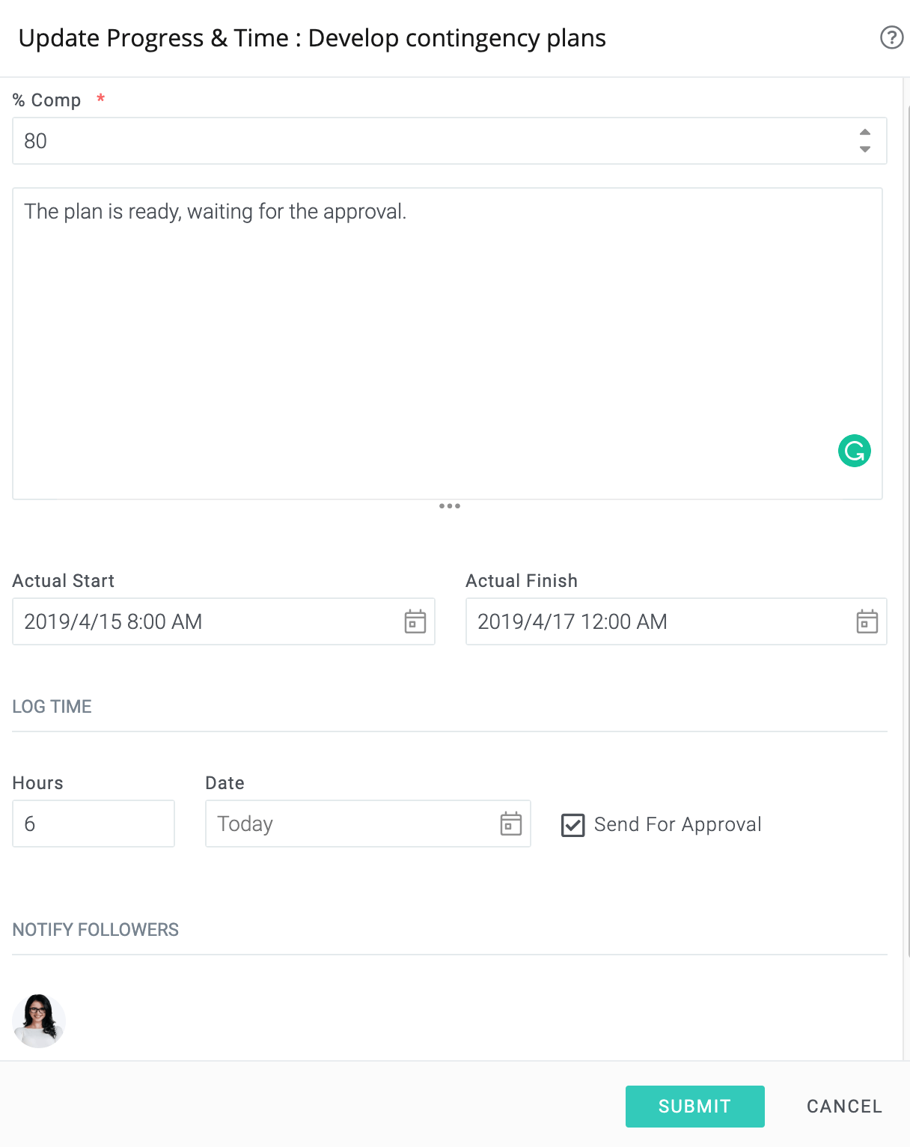The width and height of the screenshot is (910, 1147).
Task: Open the Log Time Date calendar icon
Action: coord(510,824)
